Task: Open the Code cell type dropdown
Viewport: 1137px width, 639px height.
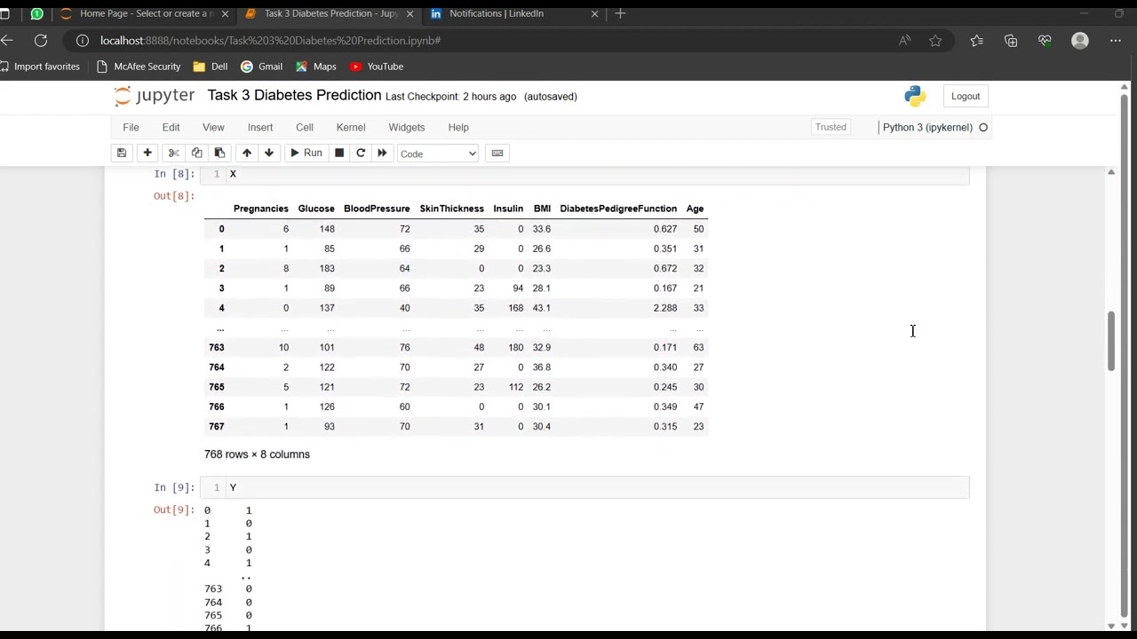Action: (x=437, y=154)
